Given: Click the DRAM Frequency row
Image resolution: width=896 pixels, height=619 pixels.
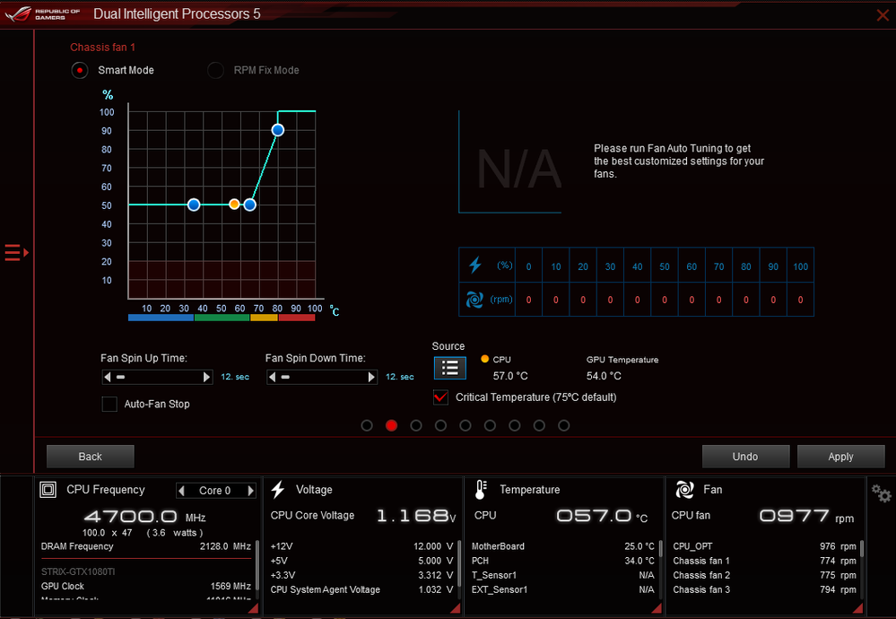Looking at the screenshot, I should (145, 546).
